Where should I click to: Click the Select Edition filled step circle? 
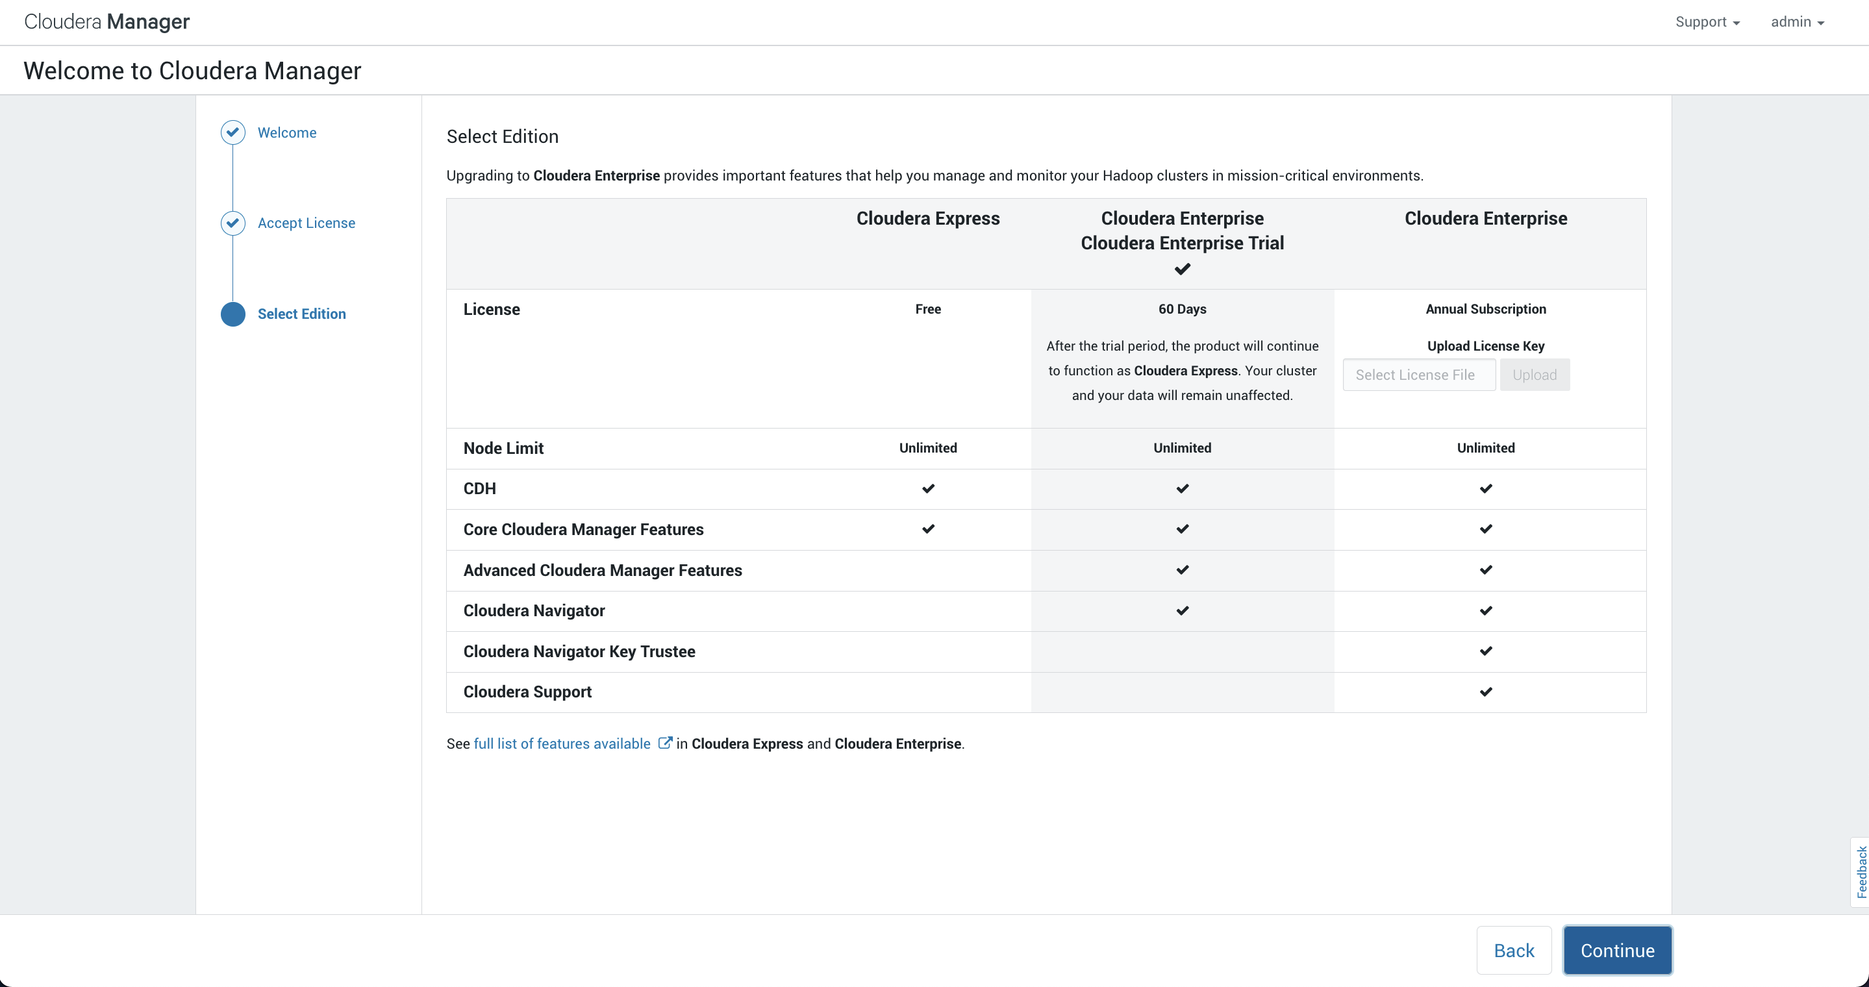click(x=233, y=314)
